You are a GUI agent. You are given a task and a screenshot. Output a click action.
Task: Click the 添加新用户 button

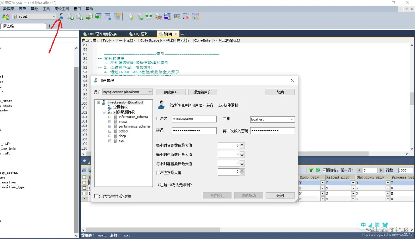click(202, 92)
